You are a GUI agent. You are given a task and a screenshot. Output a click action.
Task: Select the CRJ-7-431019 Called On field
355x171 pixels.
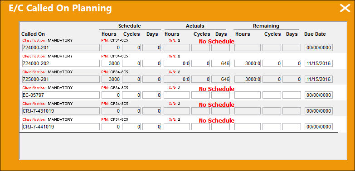coord(61,111)
